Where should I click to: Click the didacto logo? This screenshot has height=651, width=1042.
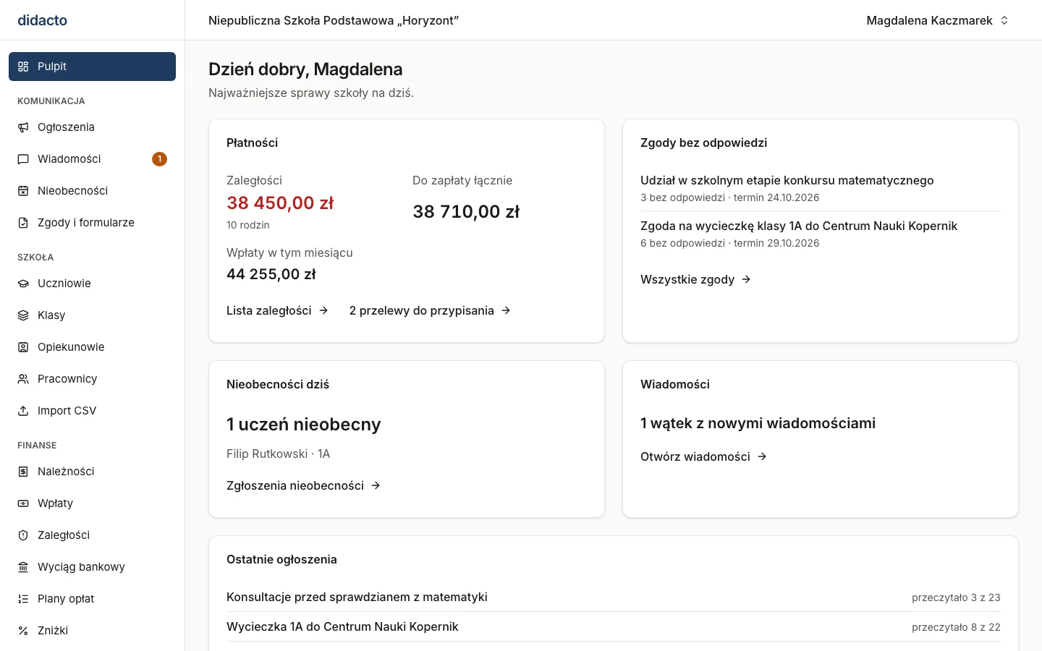[43, 20]
